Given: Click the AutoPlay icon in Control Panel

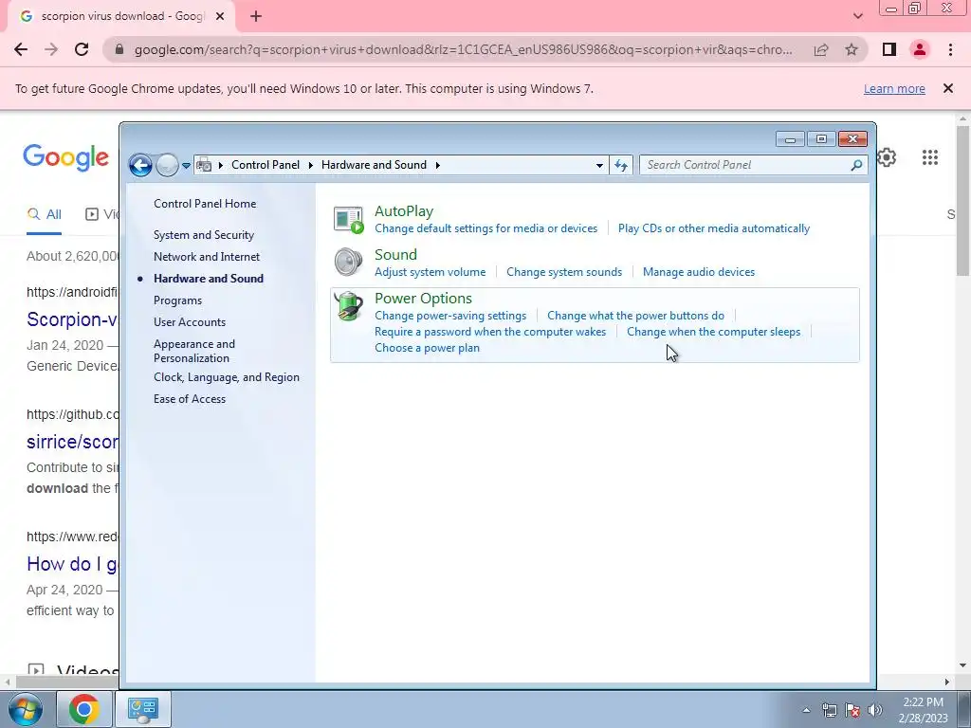Looking at the screenshot, I should click(349, 220).
